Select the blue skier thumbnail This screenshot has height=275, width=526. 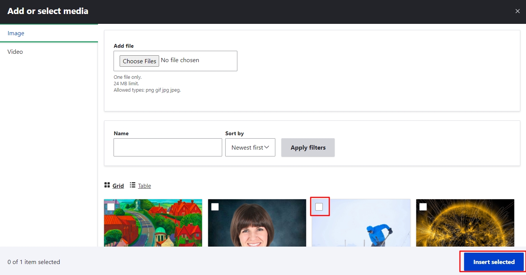(x=361, y=223)
